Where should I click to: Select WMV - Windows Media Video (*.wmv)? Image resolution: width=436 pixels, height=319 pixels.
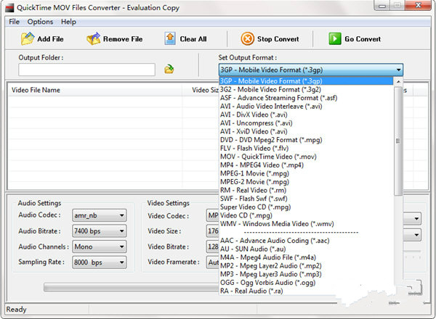tap(306, 223)
